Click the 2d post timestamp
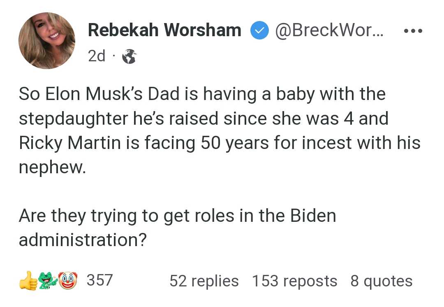 point(97,56)
